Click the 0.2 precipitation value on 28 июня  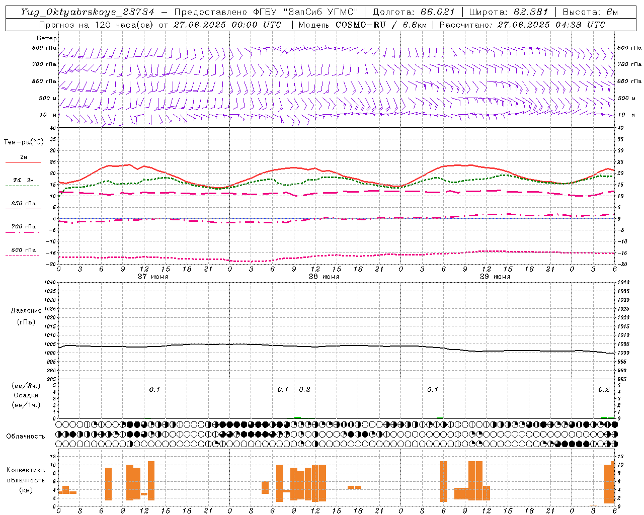304,389
